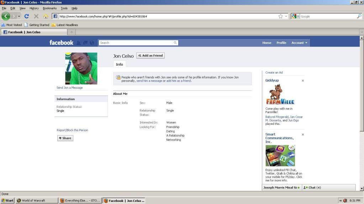Open the messages icon in Facebook header
Viewport: 364px width, 204px height.
85,43
